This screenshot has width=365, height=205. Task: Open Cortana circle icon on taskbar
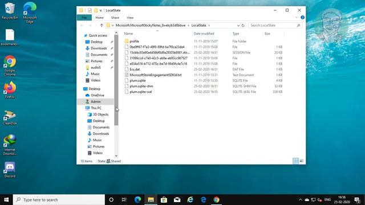point(111,200)
